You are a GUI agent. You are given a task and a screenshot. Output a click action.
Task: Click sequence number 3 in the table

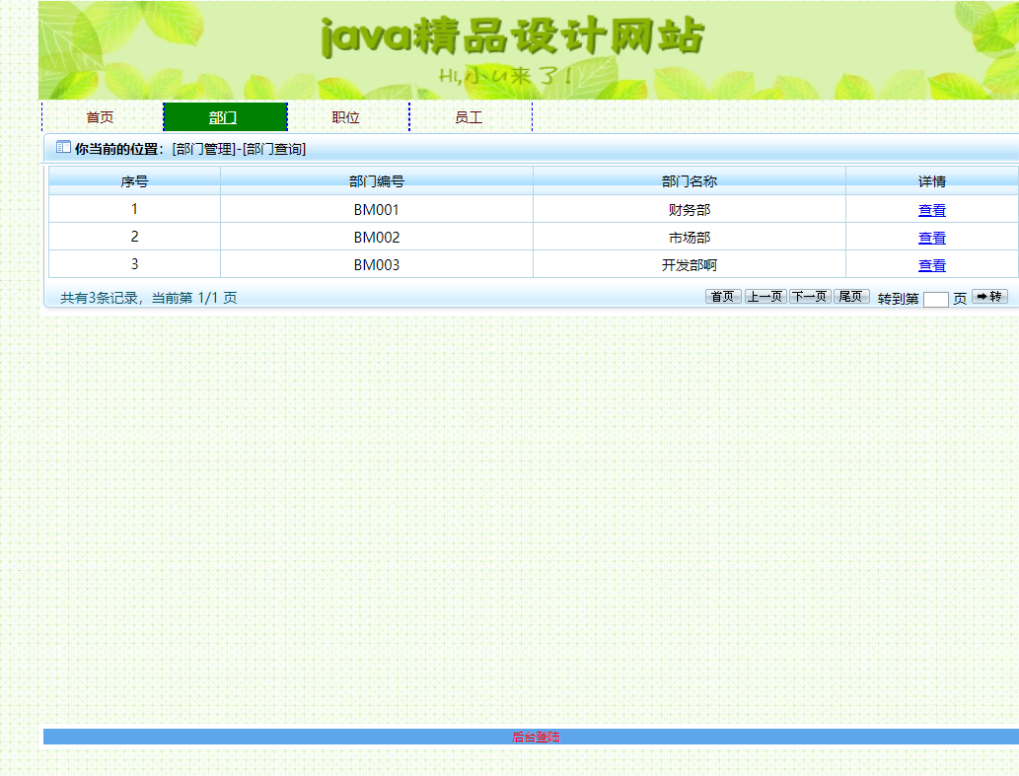click(x=134, y=264)
